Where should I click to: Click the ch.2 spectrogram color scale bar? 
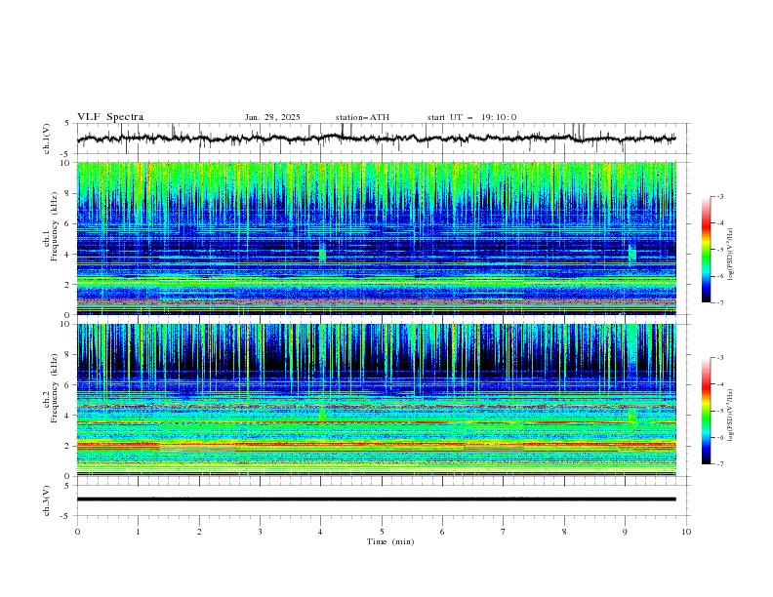point(706,411)
